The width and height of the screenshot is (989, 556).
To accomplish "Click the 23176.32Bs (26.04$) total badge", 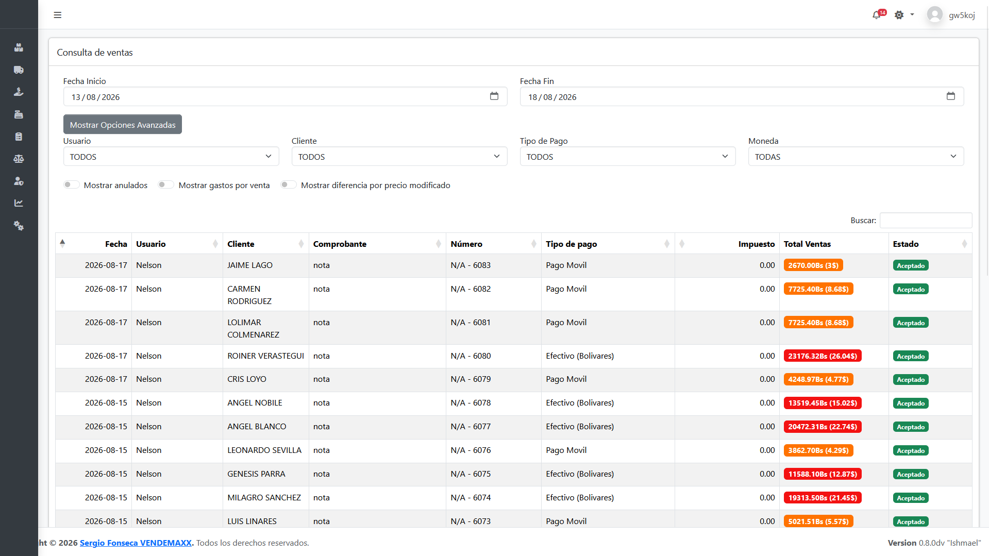I will click(823, 356).
